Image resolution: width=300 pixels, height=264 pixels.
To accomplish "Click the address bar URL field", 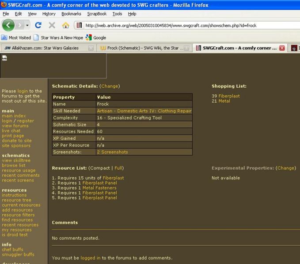I will click(x=186, y=25).
